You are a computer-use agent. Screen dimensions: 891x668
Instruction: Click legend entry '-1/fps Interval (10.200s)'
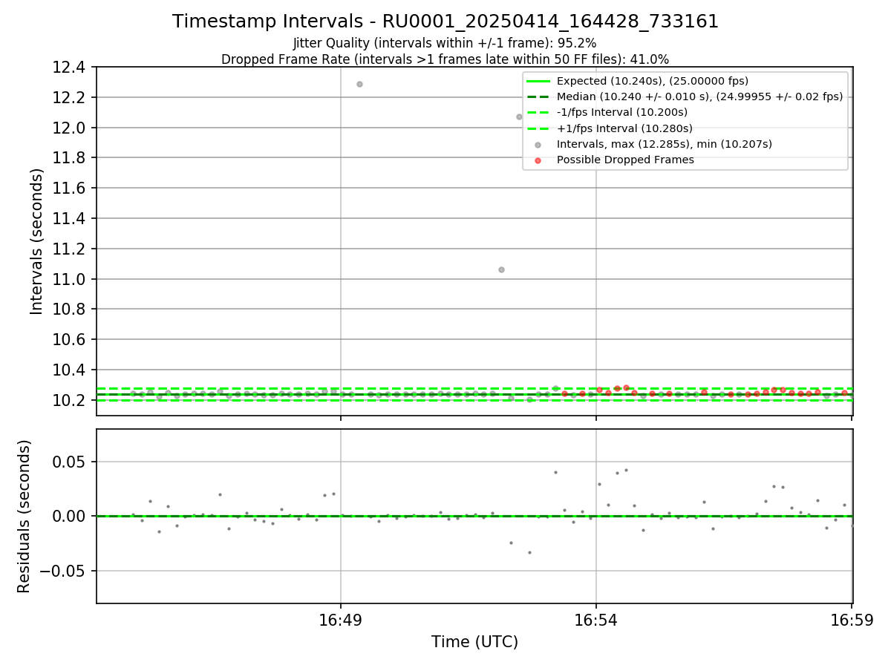tap(622, 112)
